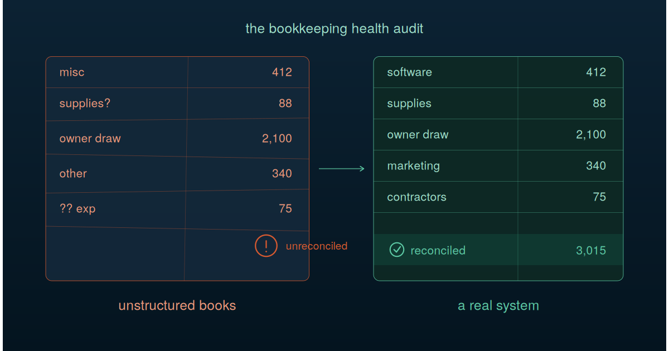Click the 340 value beside 'other'

click(282, 173)
